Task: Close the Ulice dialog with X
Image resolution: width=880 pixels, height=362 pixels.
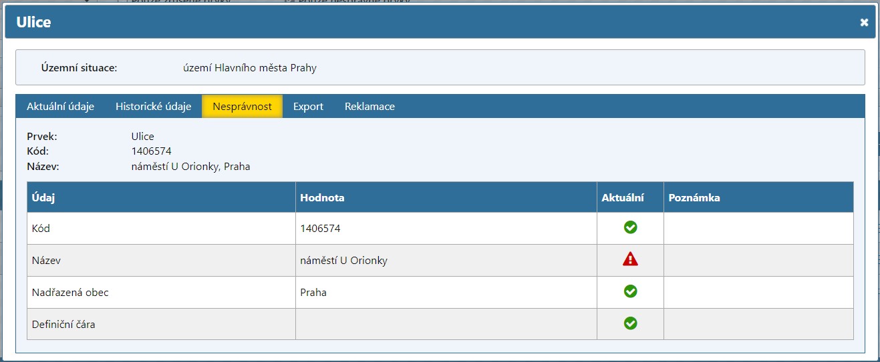Action: (x=864, y=23)
